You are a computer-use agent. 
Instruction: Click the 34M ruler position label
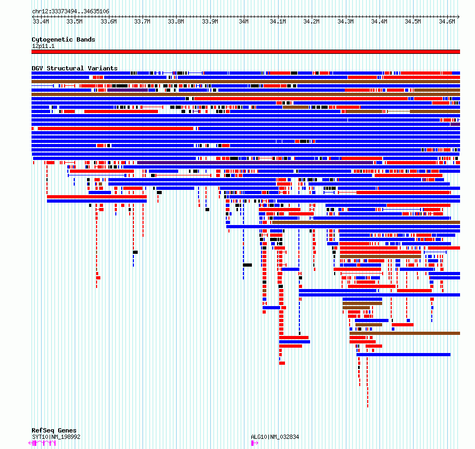pyautogui.click(x=243, y=21)
